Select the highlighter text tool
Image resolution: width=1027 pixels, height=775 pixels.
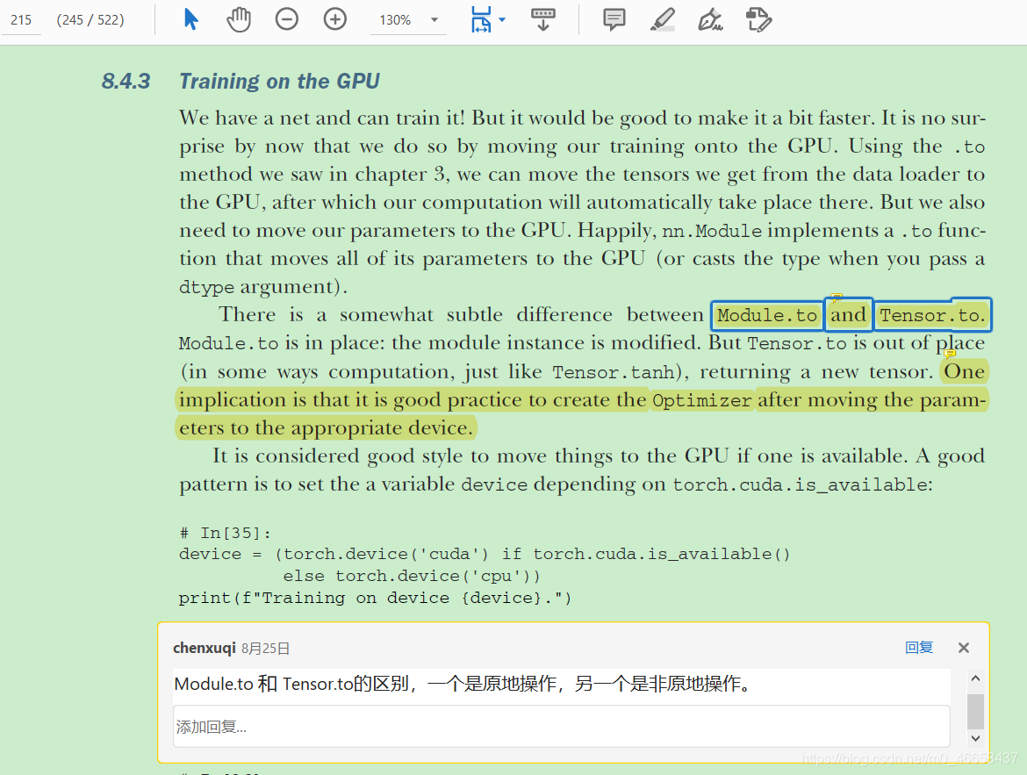click(x=662, y=19)
